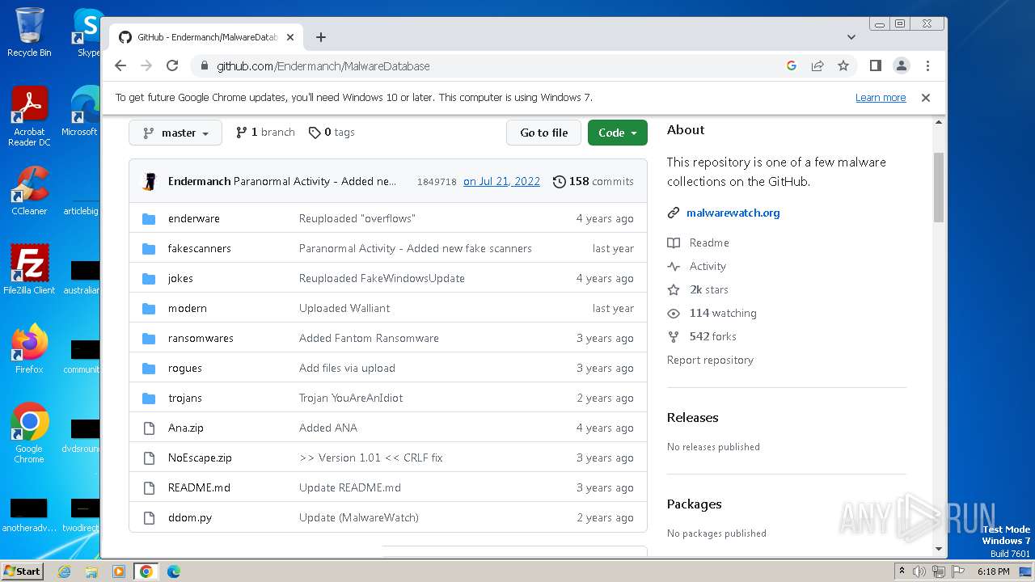Open the ransomwares folder
The image size is (1035, 582).
(201, 338)
